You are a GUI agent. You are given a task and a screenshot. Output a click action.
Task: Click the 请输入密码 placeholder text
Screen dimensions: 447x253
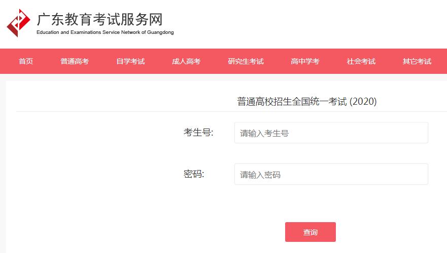(x=260, y=175)
